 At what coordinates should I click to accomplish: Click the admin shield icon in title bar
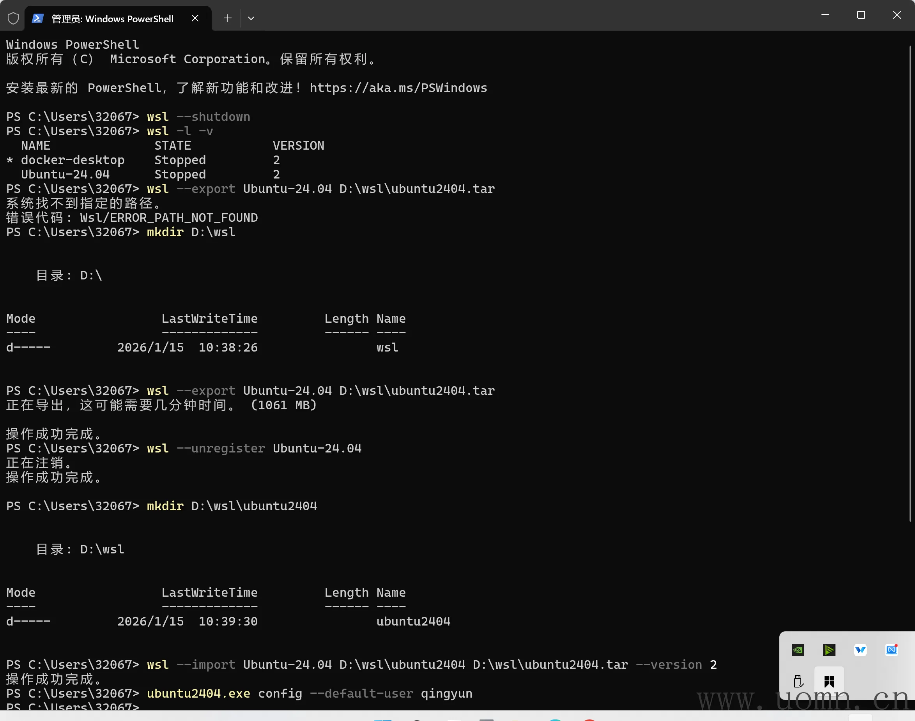point(13,19)
